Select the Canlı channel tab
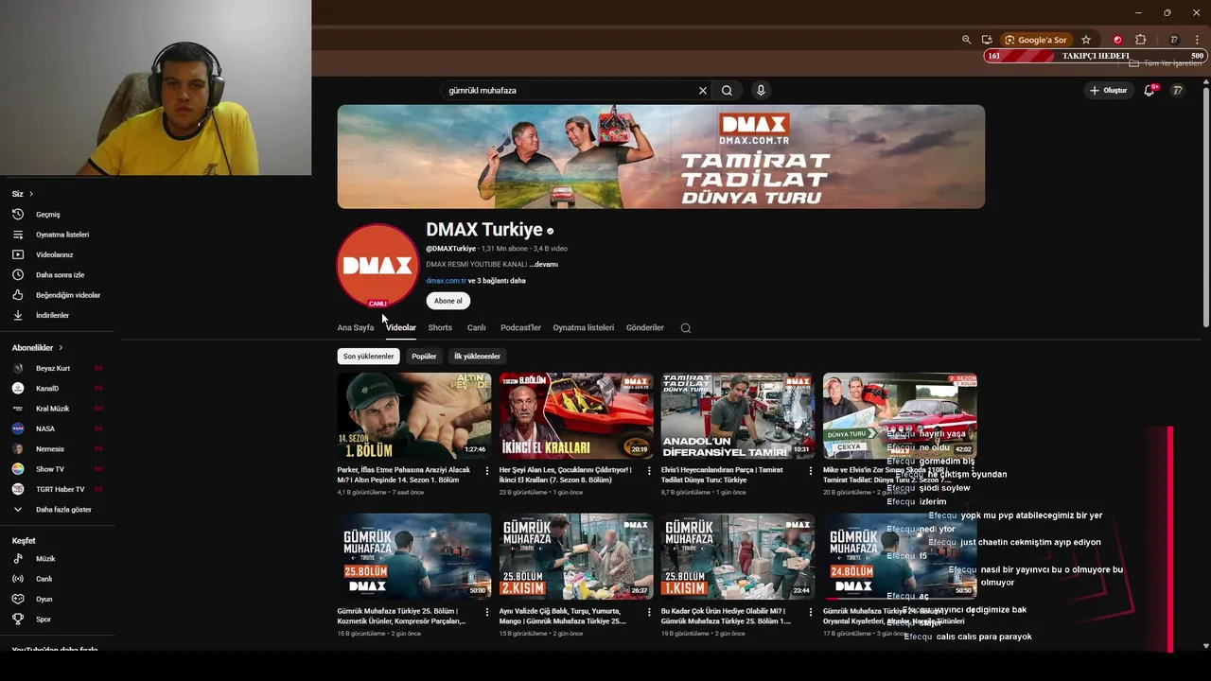The width and height of the screenshot is (1211, 681). pos(477,328)
